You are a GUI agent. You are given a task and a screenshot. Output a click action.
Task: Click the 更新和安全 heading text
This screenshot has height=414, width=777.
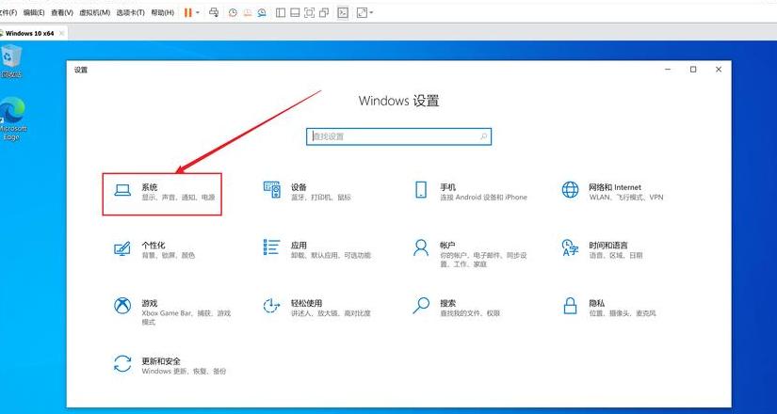(x=161, y=361)
